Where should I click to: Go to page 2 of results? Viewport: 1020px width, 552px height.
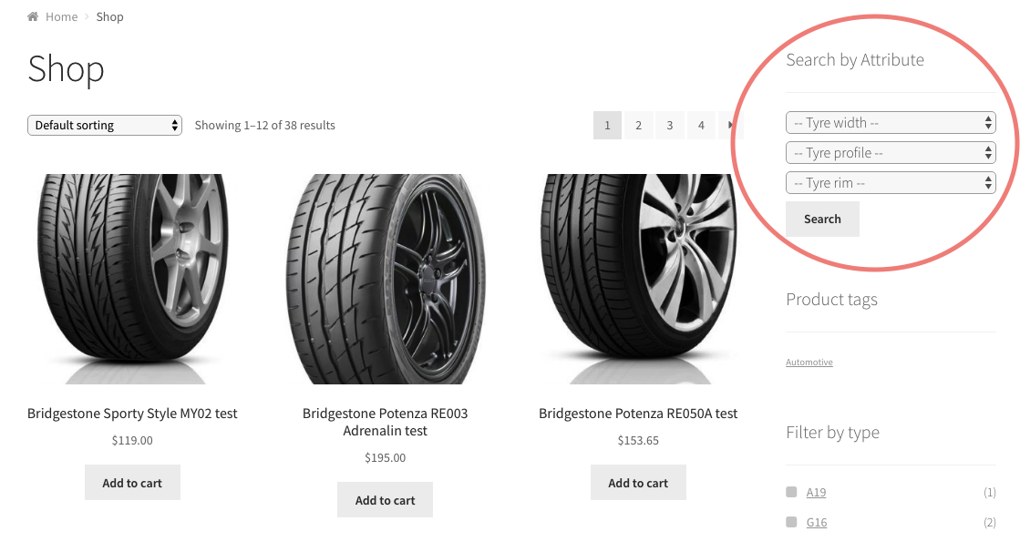638,125
